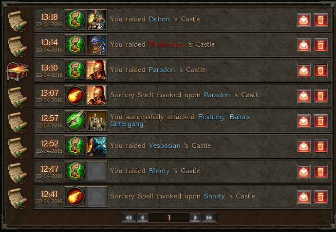Click the castle thumbnail in Festung report
This screenshot has width=336, height=232.
(96, 121)
